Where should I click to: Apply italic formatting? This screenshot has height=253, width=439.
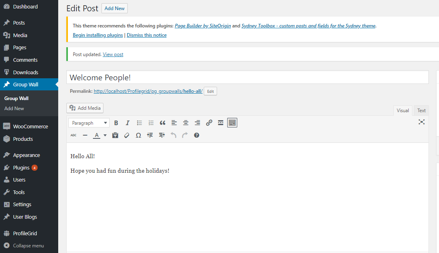pos(127,123)
